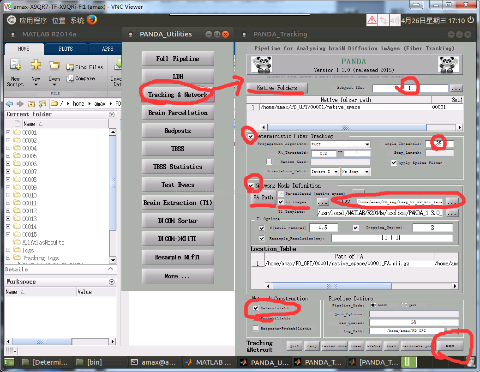Expand folder 00001 in Current Folder

pyautogui.click(x=8, y=132)
